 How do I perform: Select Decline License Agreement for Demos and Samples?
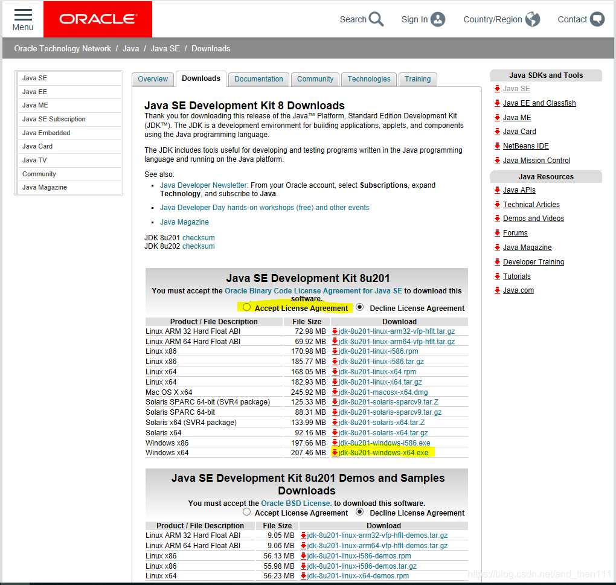(x=359, y=512)
